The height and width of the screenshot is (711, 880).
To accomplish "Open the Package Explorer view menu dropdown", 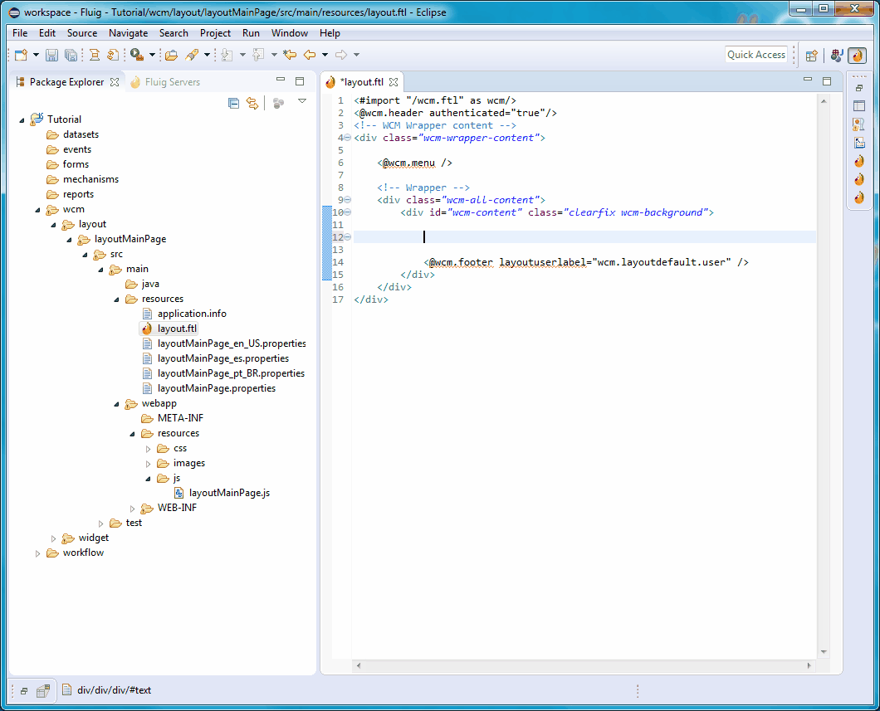I will [302, 101].
